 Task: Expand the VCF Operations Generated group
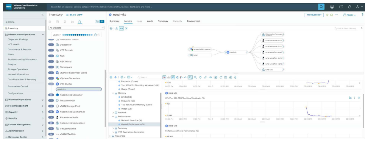coord(113,132)
